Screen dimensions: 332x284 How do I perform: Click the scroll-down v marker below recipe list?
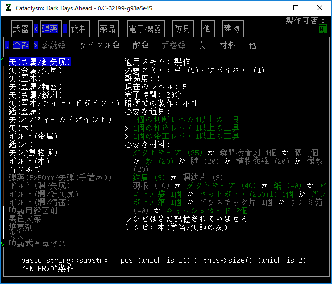click(x=3, y=243)
